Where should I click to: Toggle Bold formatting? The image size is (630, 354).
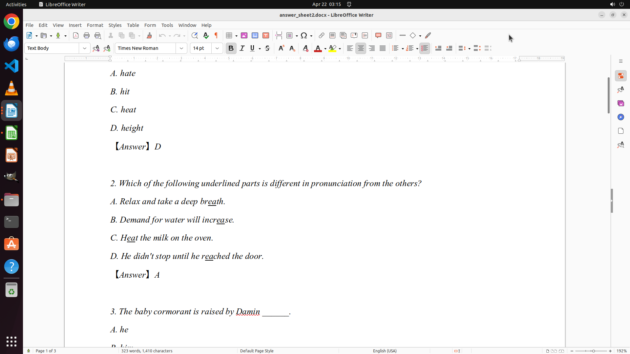(231, 48)
